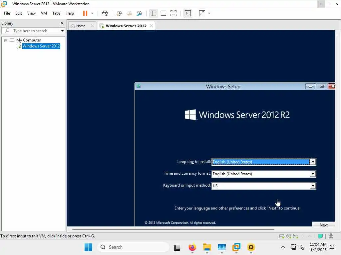Click the CD/DVD drive status bar icon
The height and width of the screenshot is (255, 341).
[289, 236]
